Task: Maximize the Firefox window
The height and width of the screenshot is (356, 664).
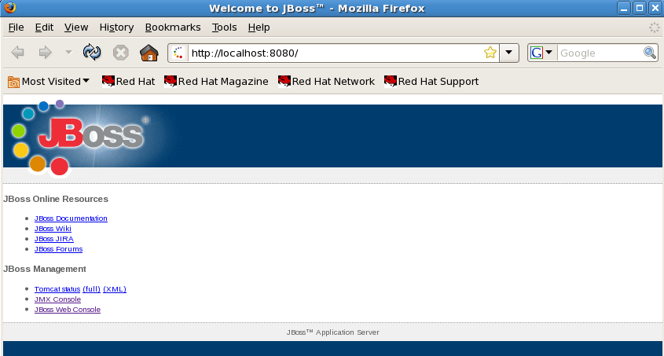Action: tap(640, 8)
